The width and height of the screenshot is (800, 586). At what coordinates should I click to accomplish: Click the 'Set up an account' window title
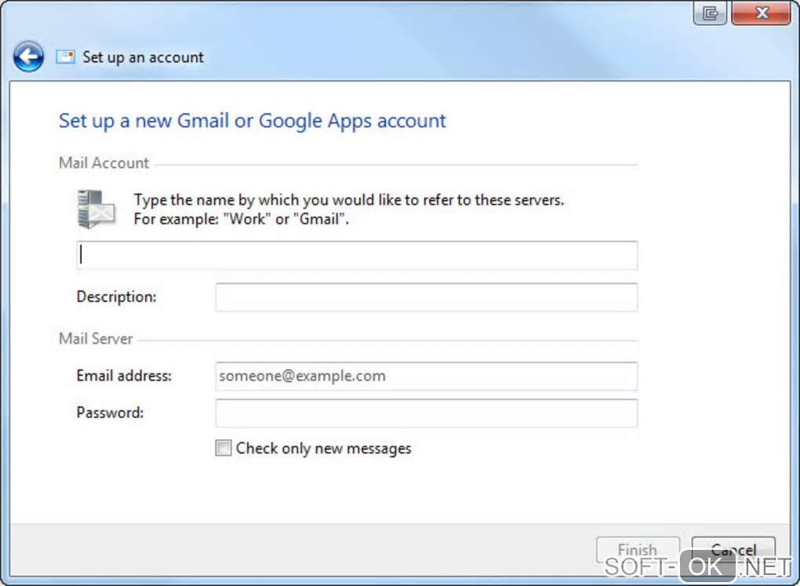coord(144,57)
